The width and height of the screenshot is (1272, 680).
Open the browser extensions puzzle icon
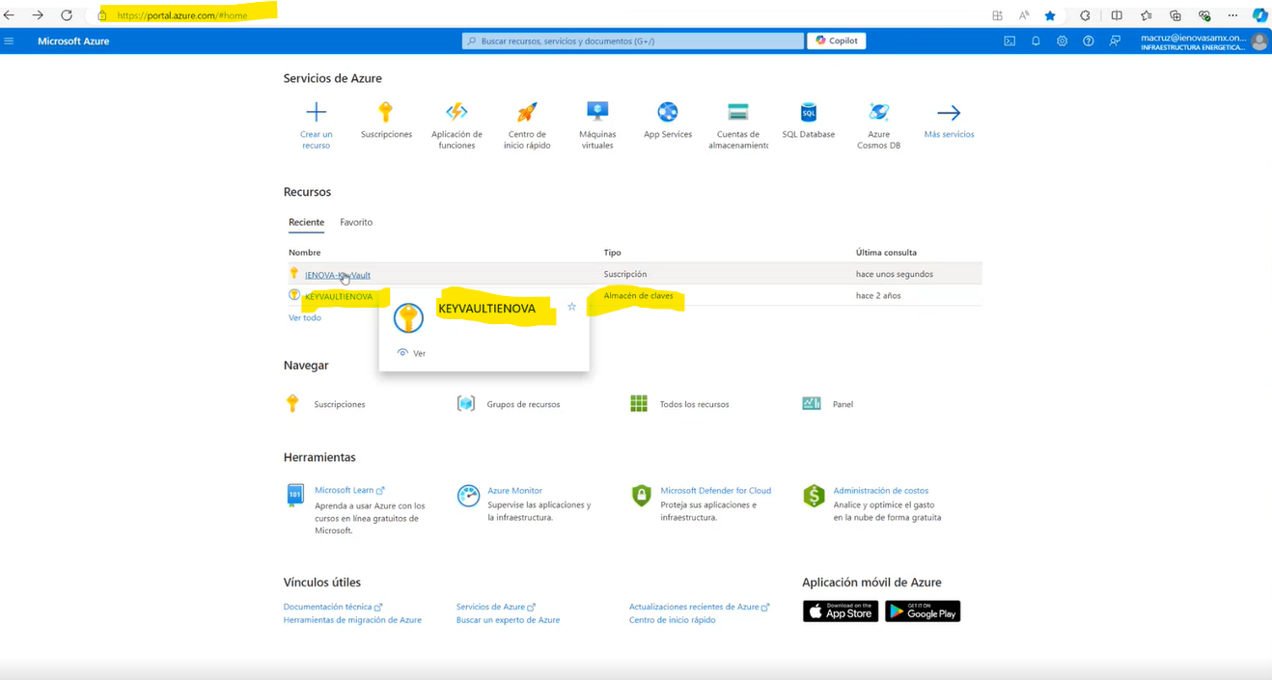click(1085, 15)
